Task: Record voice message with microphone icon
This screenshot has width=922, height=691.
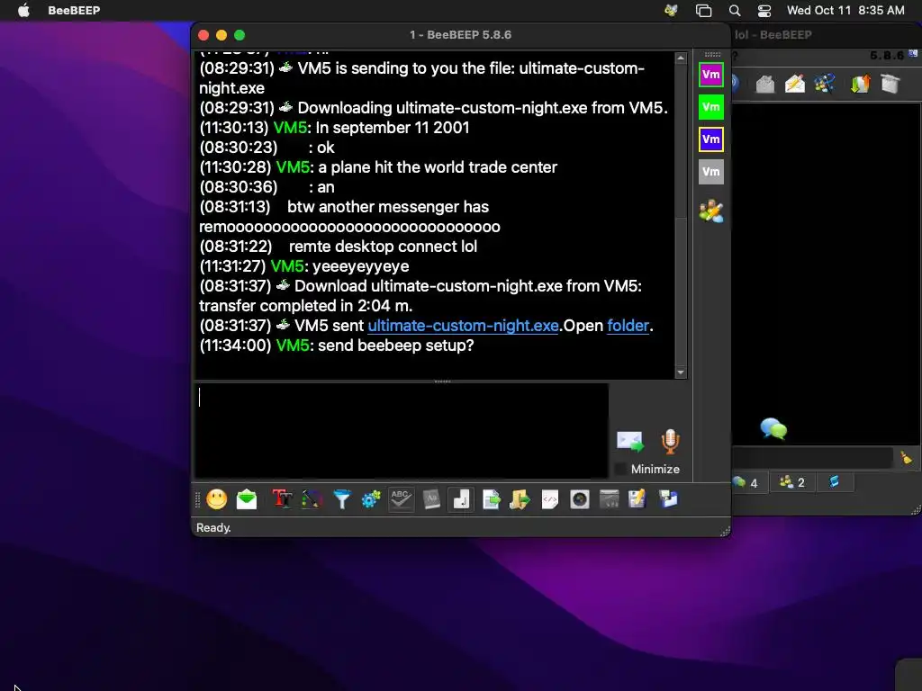Action: pos(670,441)
